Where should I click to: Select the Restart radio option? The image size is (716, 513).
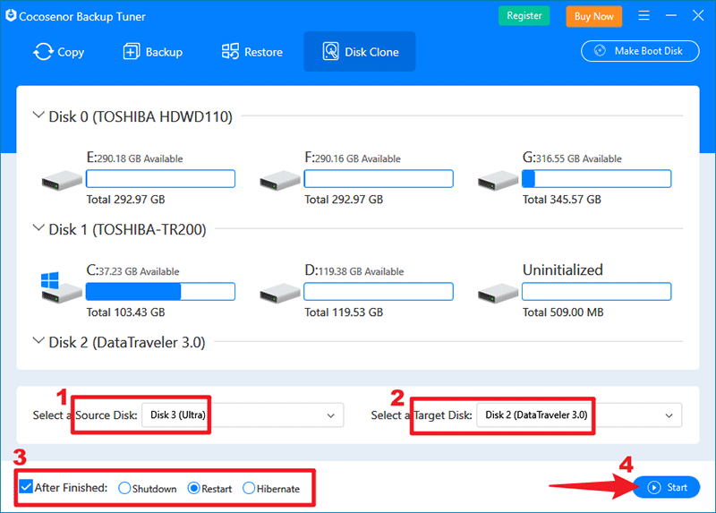[193, 488]
